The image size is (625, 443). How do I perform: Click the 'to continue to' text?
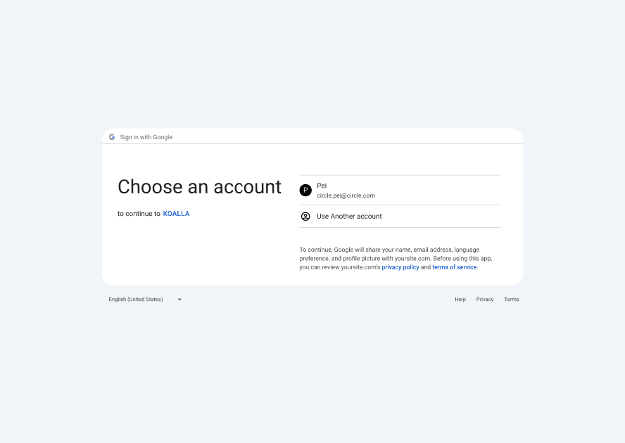tap(139, 214)
